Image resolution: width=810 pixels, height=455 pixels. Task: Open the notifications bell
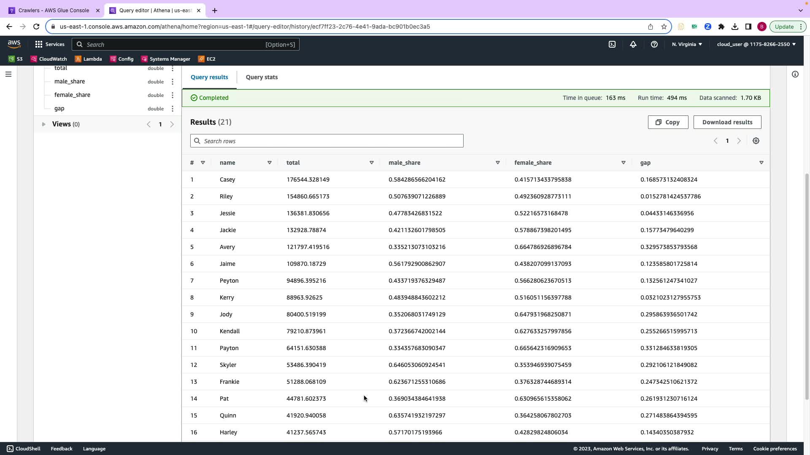(633, 44)
